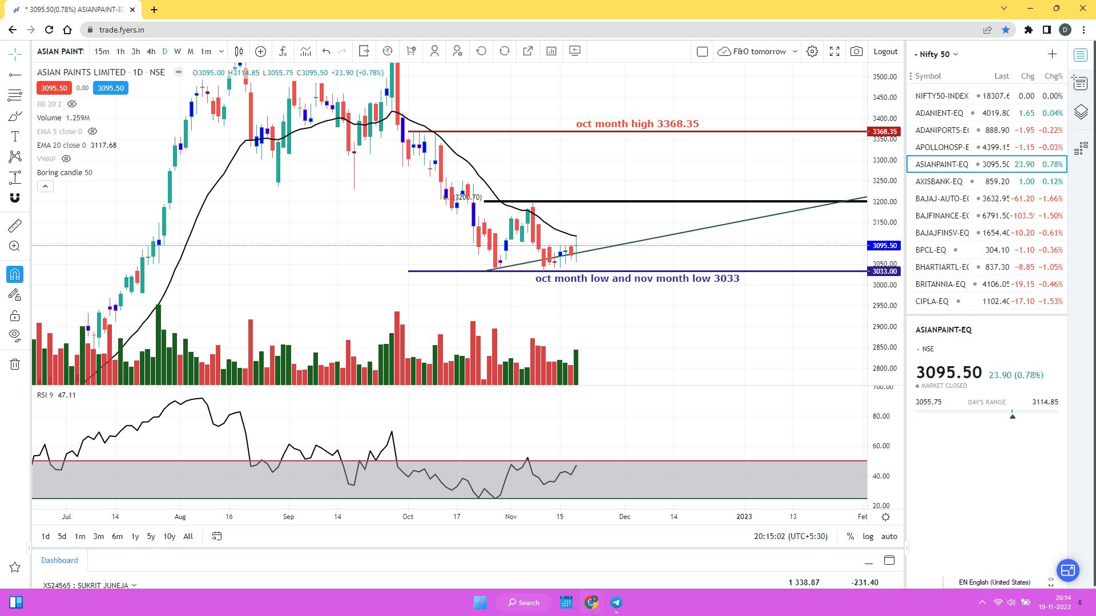
Task: Click the go to date calendar icon
Action: (217, 536)
